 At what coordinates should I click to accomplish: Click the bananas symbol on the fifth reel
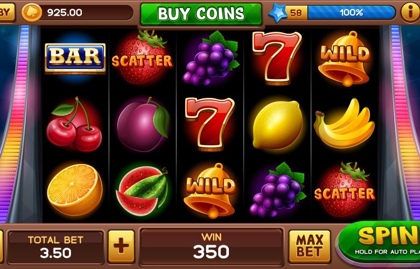pos(344,123)
